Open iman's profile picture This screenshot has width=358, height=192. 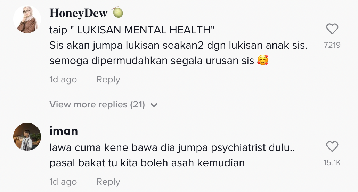[27, 137]
